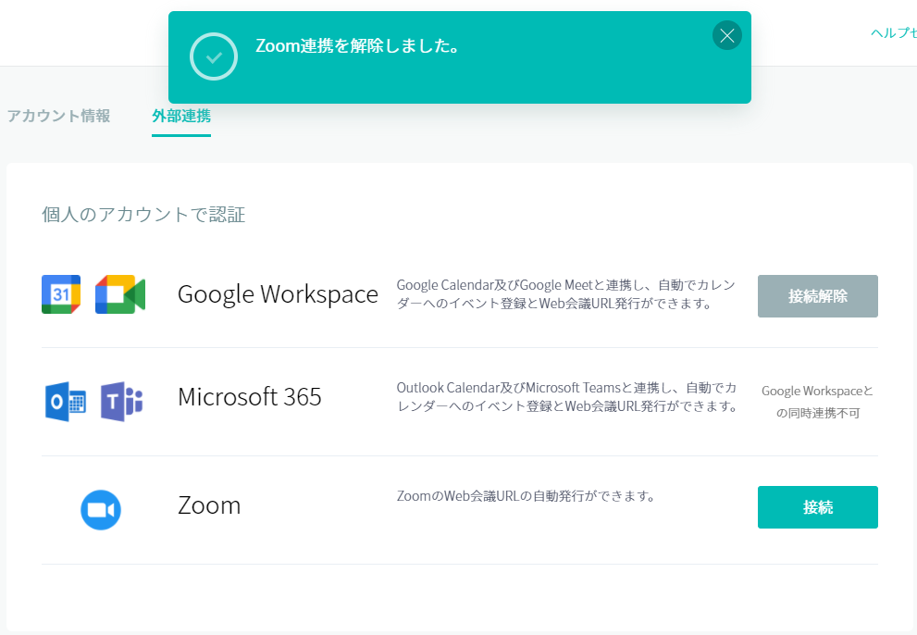This screenshot has height=635, width=917.
Task: Click the Zoom連携を解除しました message text
Action: pyautogui.click(x=358, y=46)
